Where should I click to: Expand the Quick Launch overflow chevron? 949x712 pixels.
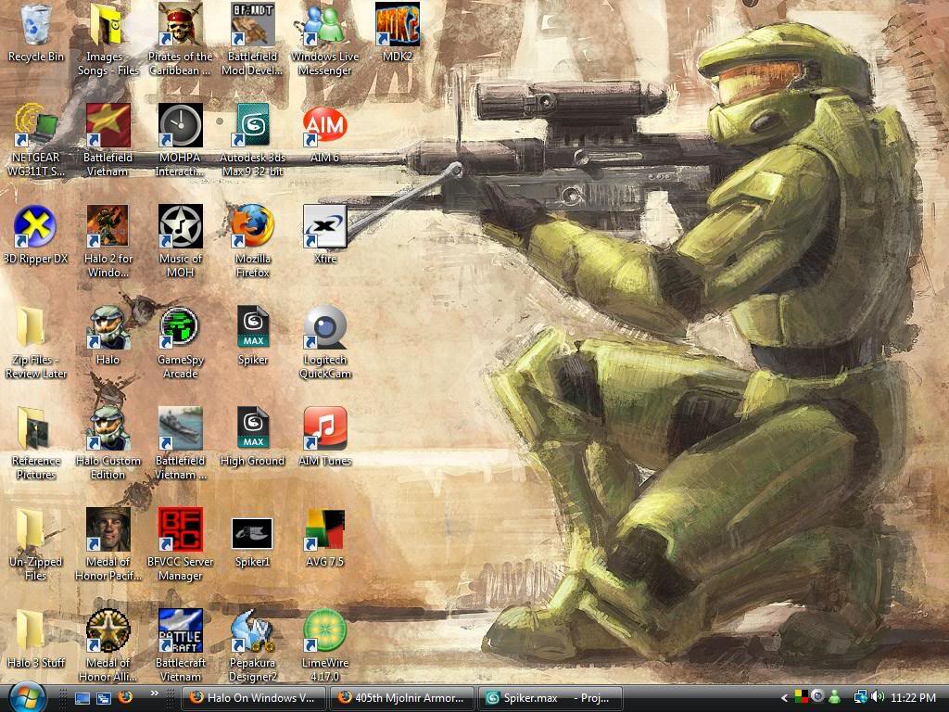[x=155, y=693]
